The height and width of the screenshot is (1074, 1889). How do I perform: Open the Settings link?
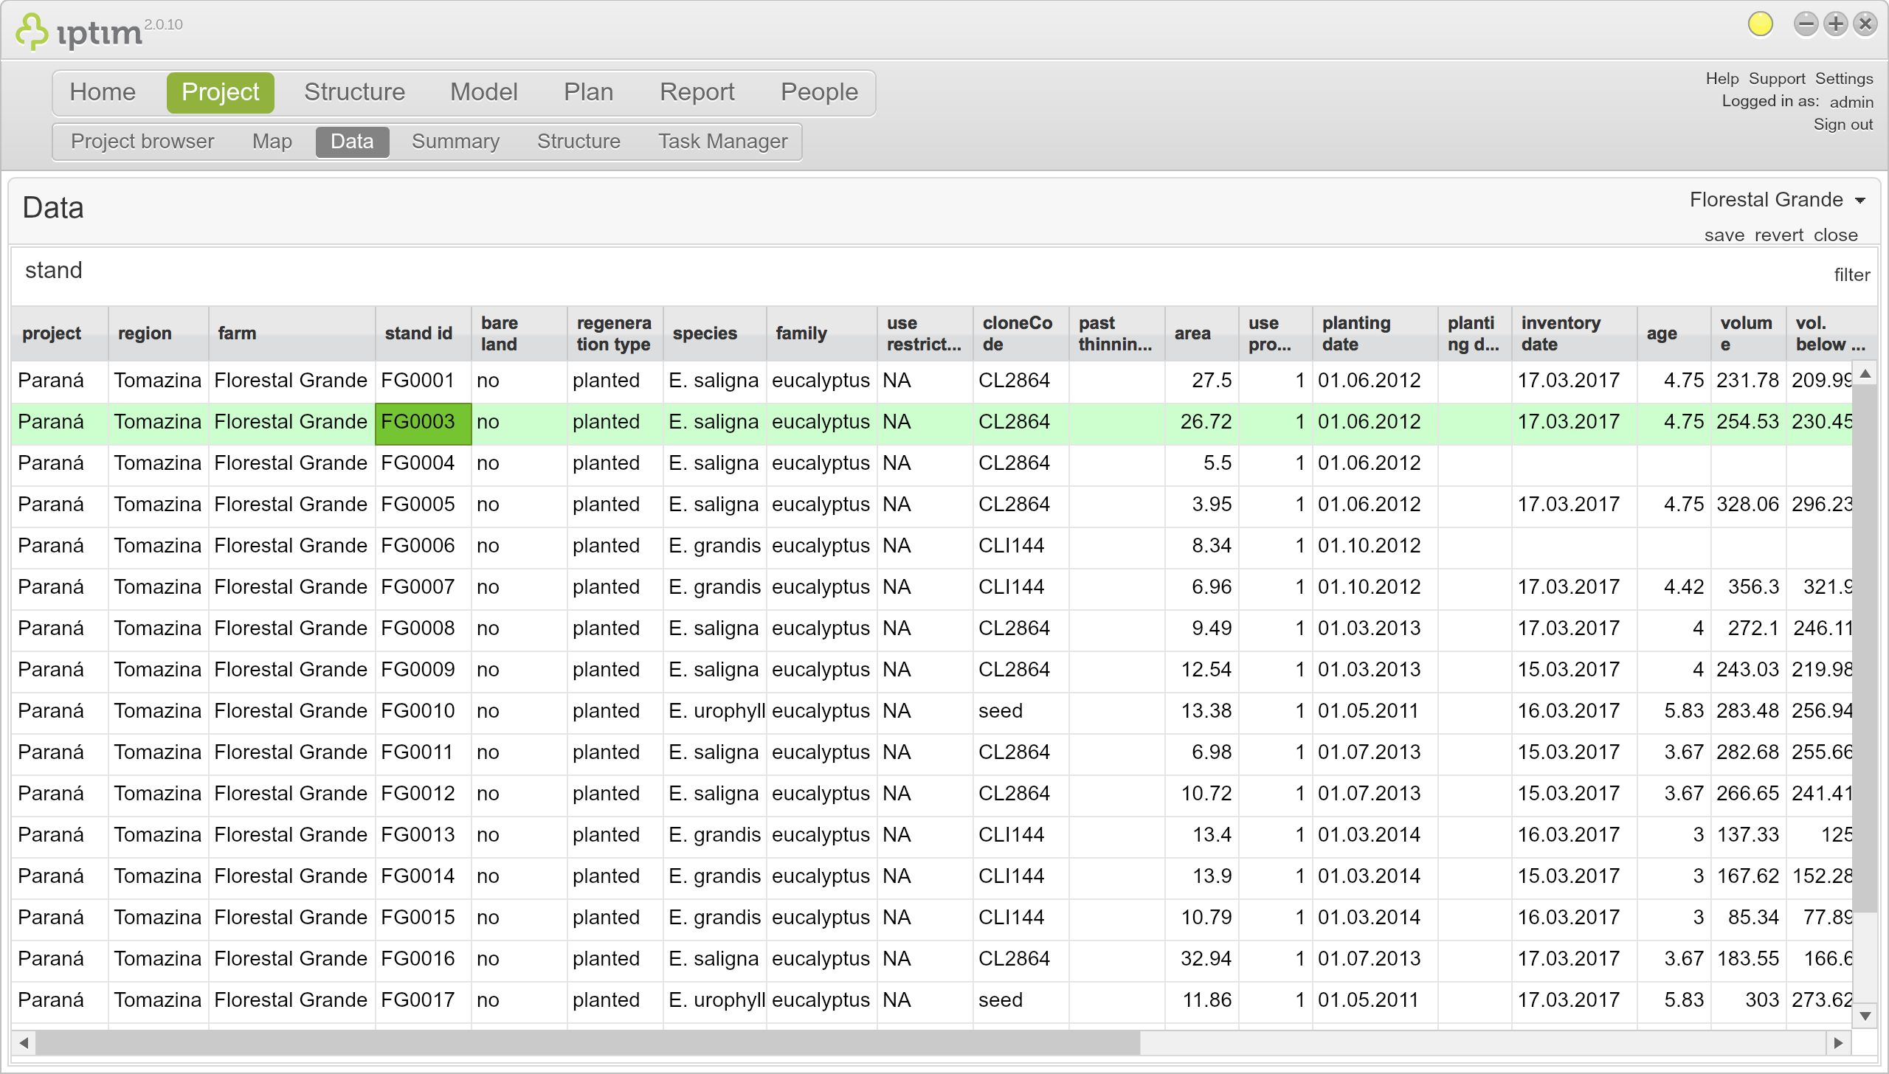pyautogui.click(x=1843, y=79)
